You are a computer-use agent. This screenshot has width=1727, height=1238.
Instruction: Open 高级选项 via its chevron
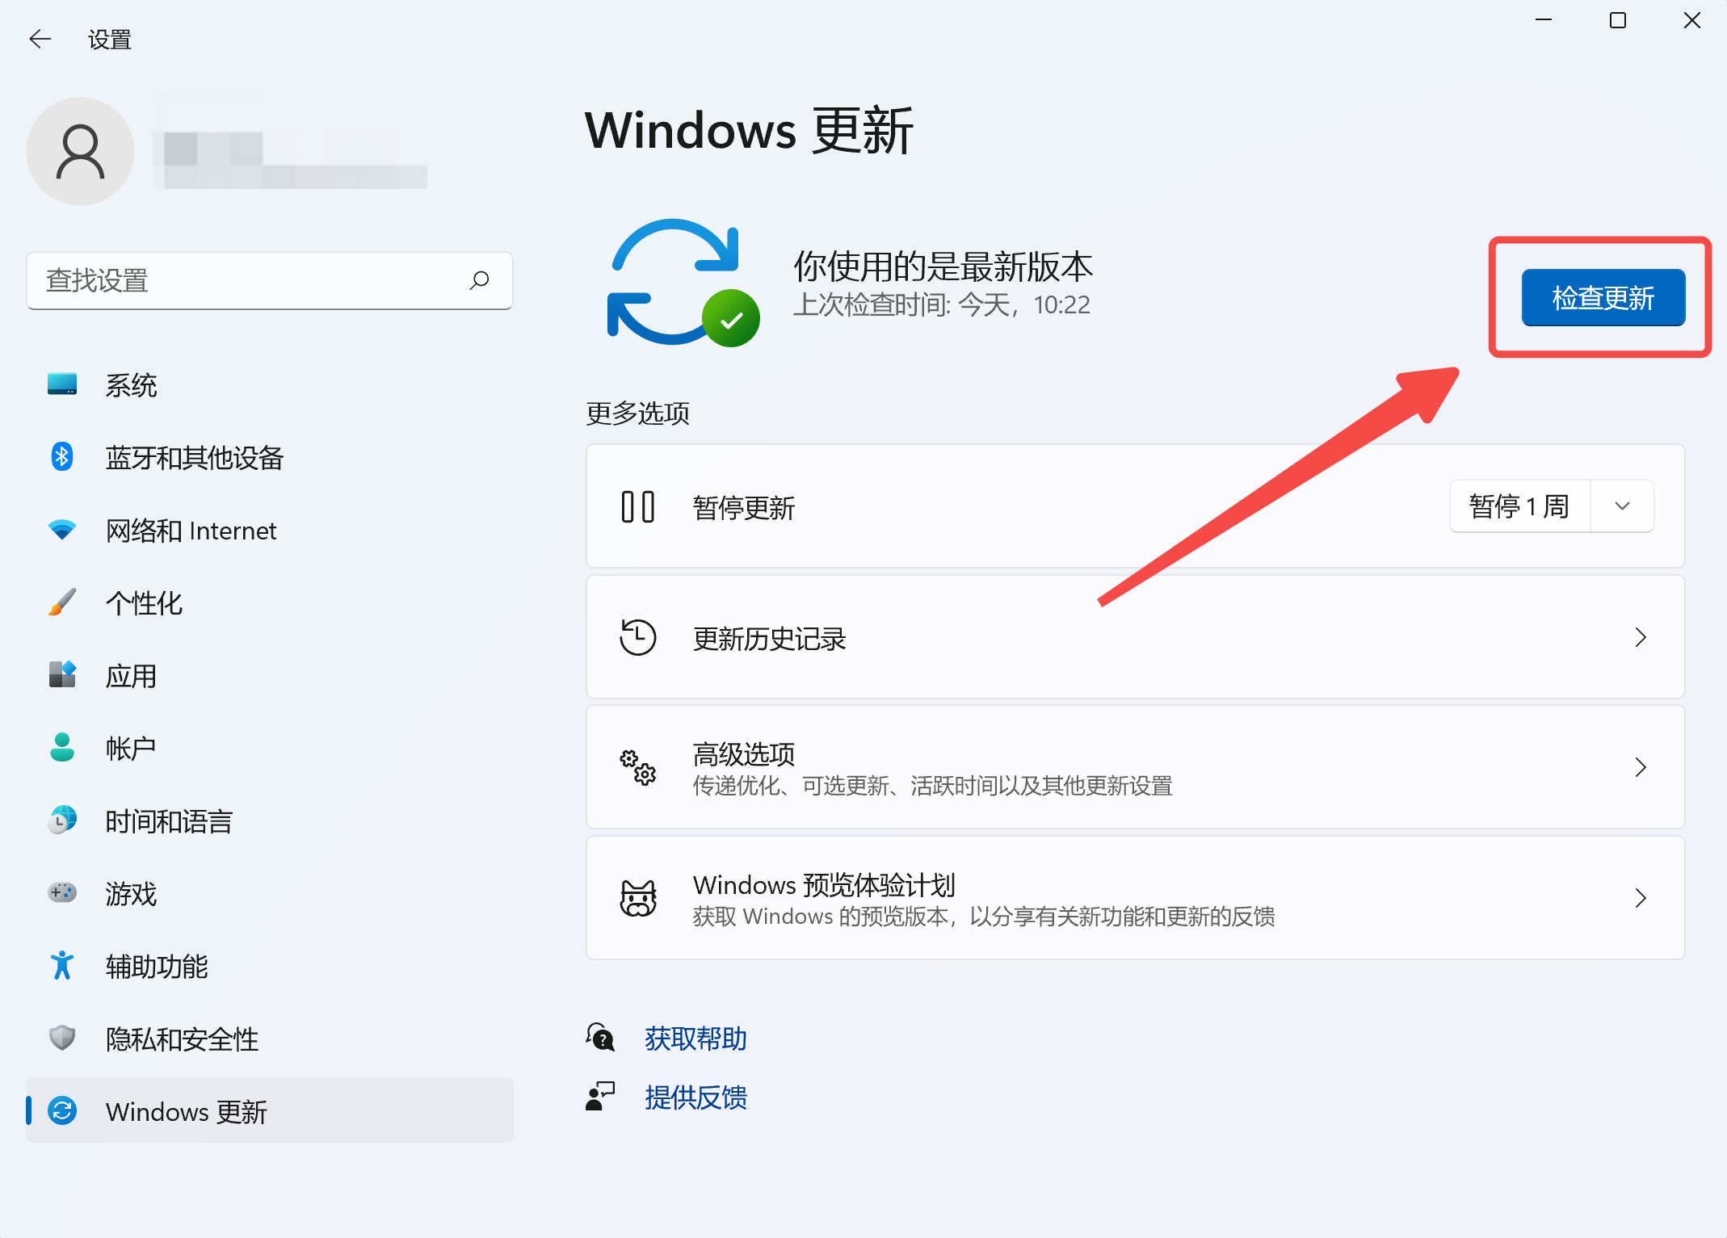point(1640,767)
